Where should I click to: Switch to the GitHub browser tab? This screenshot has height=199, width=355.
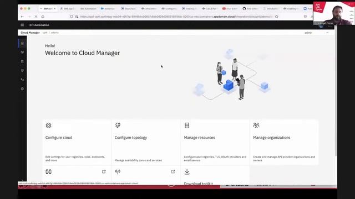point(250,9)
